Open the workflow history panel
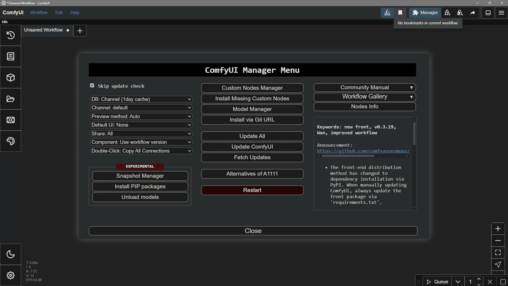The image size is (508, 286). (11, 35)
